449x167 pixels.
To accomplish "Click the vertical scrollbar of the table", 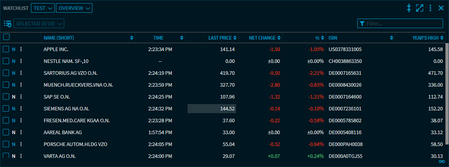I will tap(447, 99).
